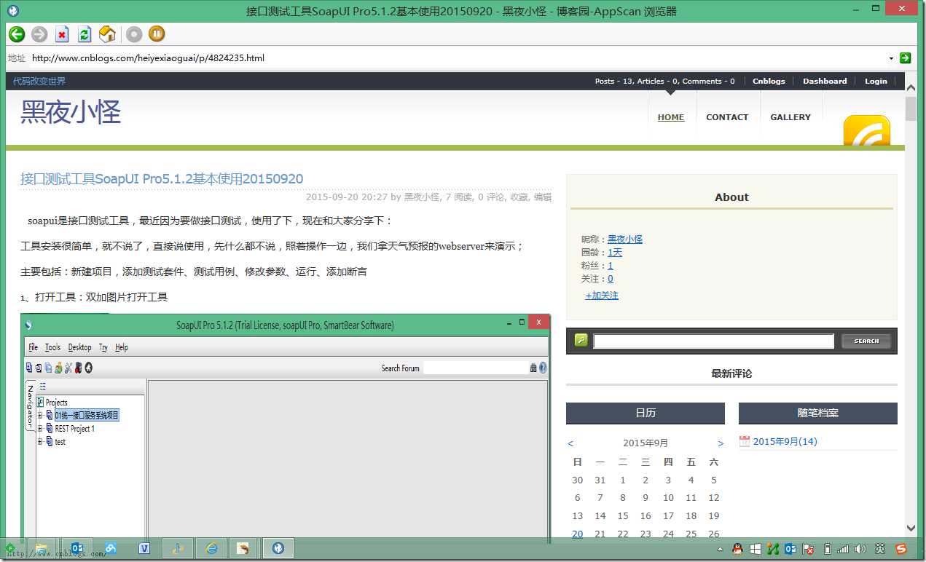Open the CONTACT tab

tap(727, 117)
